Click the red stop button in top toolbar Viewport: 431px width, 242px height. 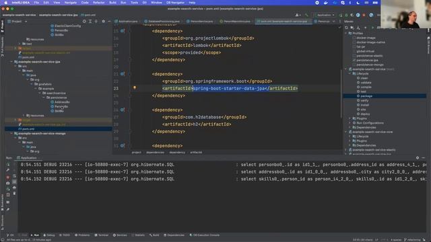point(364,15)
